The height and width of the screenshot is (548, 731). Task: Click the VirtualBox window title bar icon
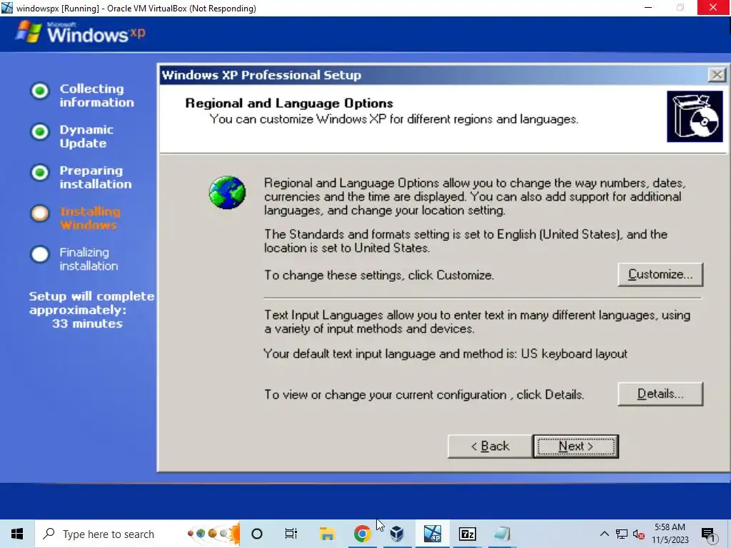click(7, 8)
